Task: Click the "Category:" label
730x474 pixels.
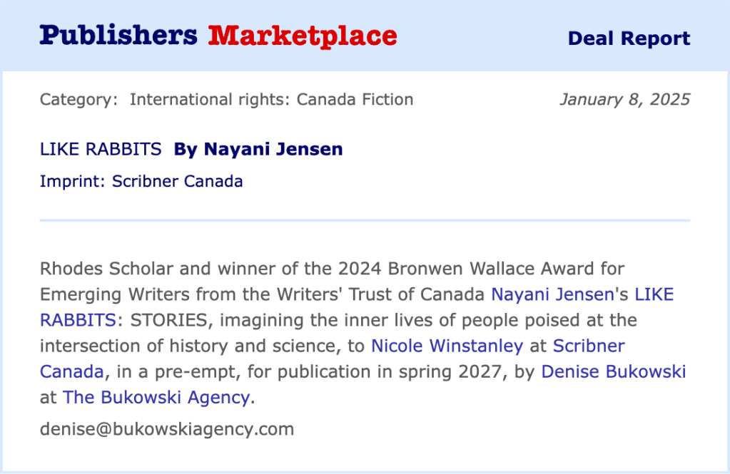Action: click(x=78, y=99)
